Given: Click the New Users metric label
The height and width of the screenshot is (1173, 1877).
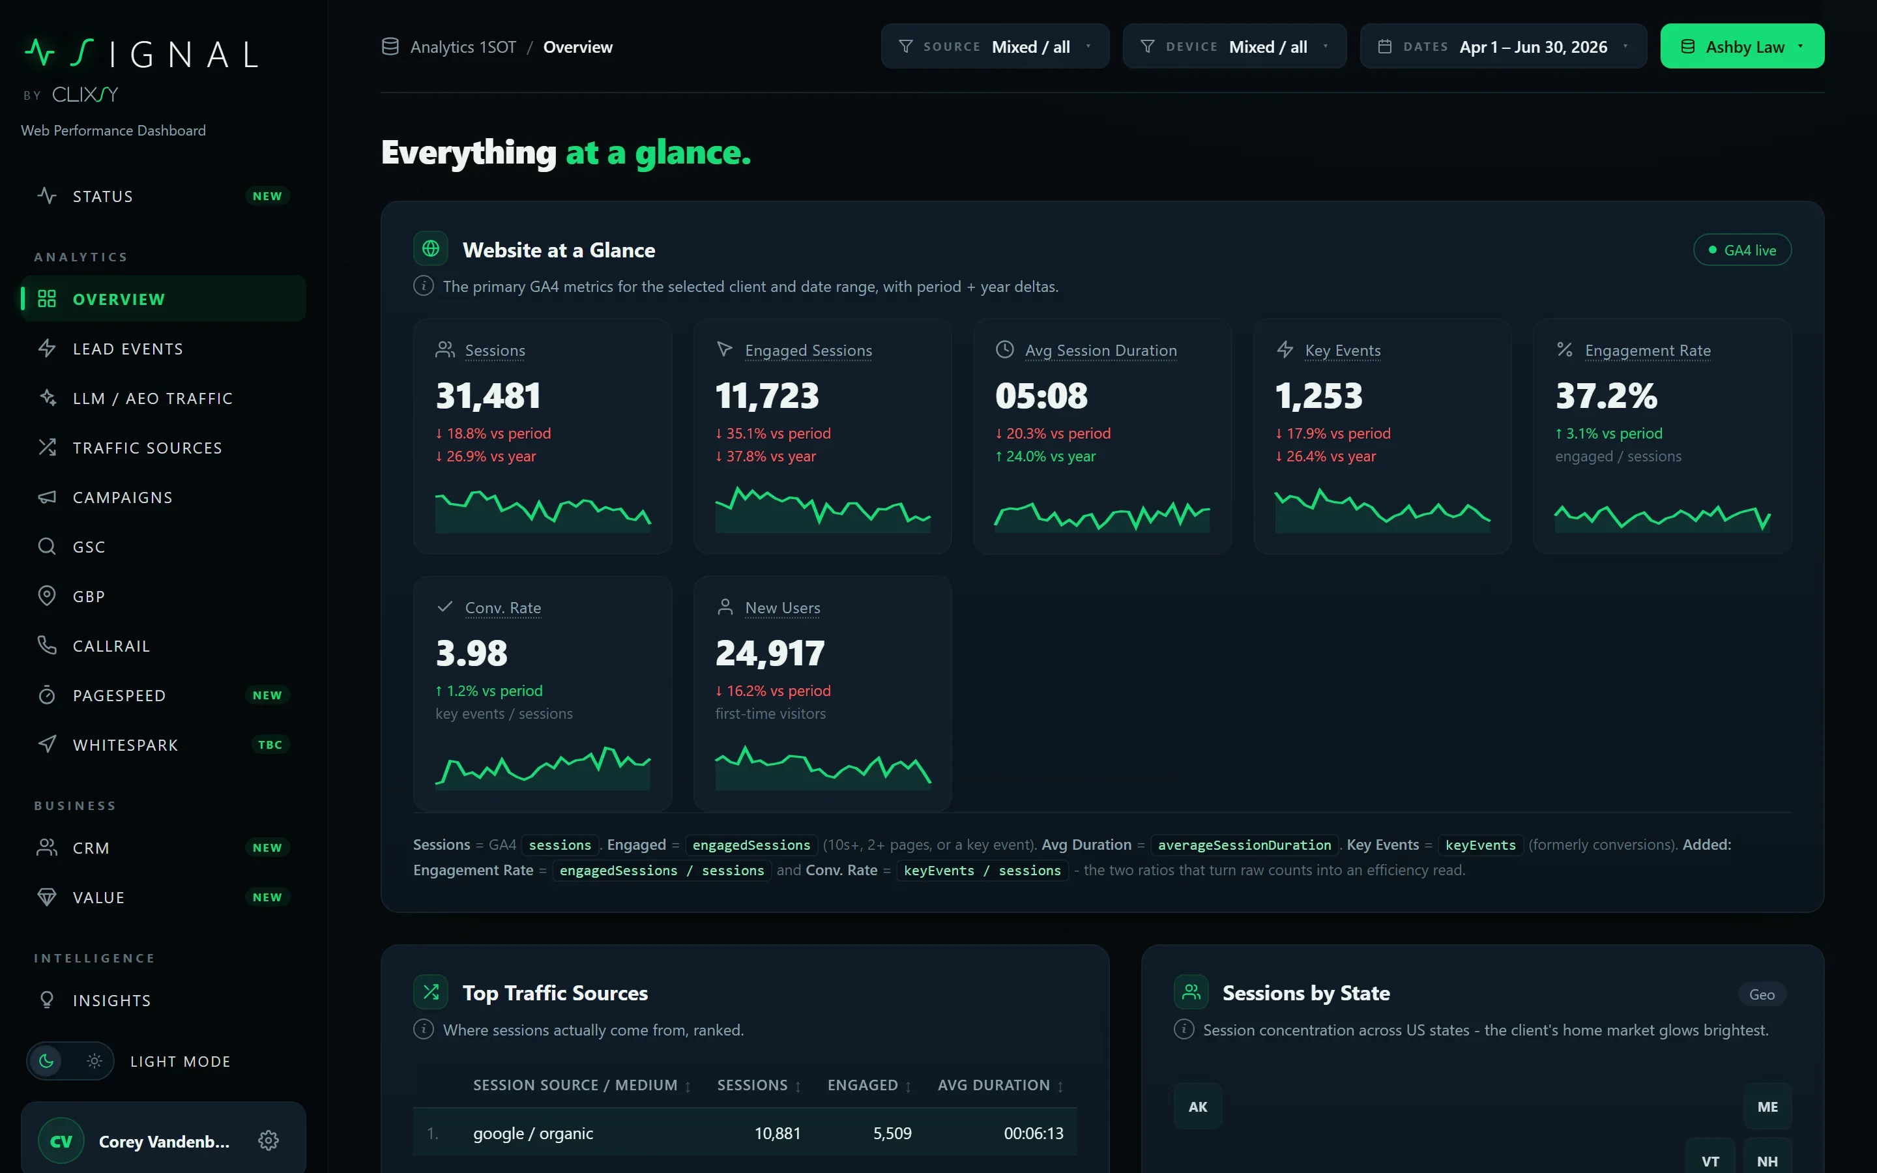Looking at the screenshot, I should [x=782, y=608].
